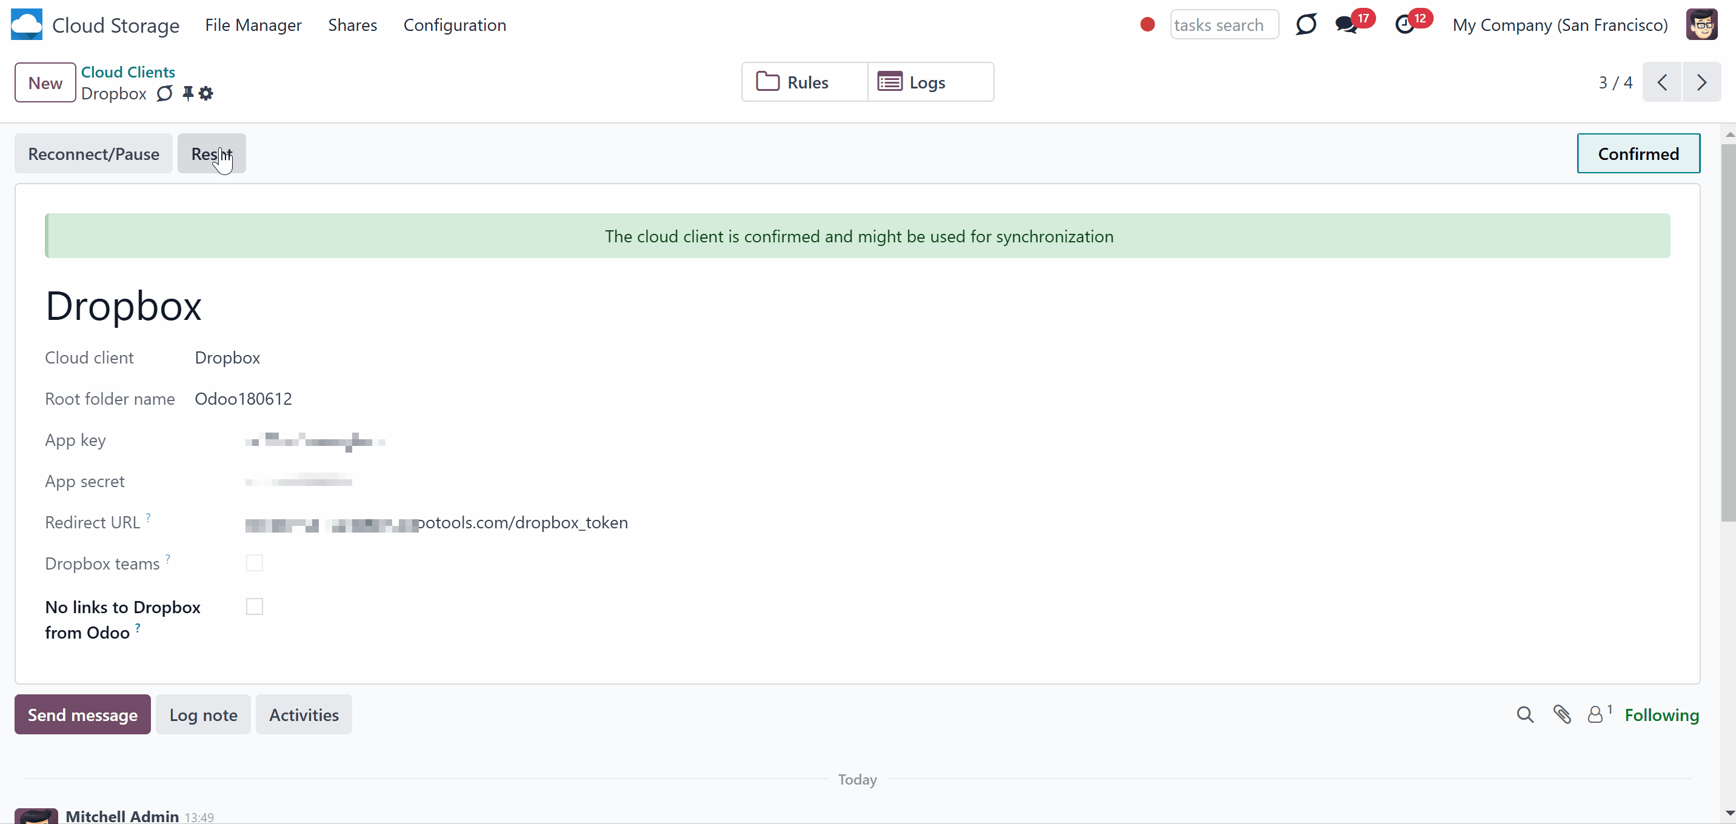Go to next record with right arrow
Image resolution: width=1736 pixels, height=824 pixels.
click(x=1701, y=82)
